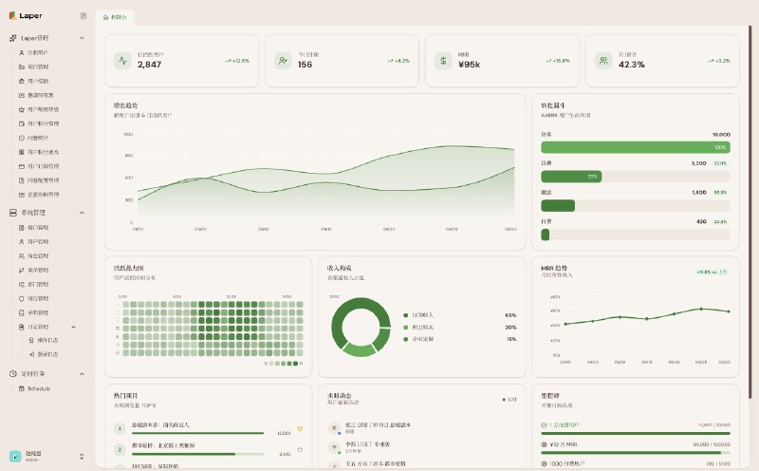The image size is (759, 471).
Task: Click the 日活跃用户 activity pulse icon
Action: [123, 61]
